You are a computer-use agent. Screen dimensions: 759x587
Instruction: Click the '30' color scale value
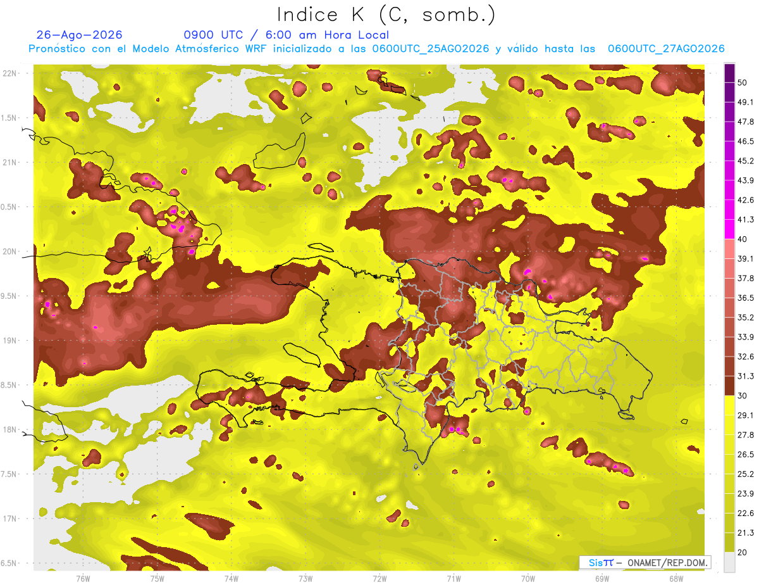click(x=743, y=396)
